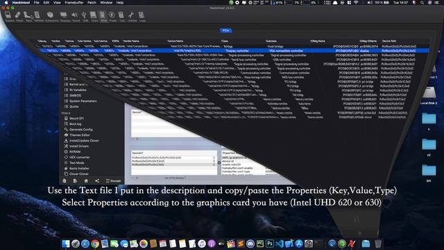
Task: Open Google Chrome from the Dock
Action: pos(95,244)
